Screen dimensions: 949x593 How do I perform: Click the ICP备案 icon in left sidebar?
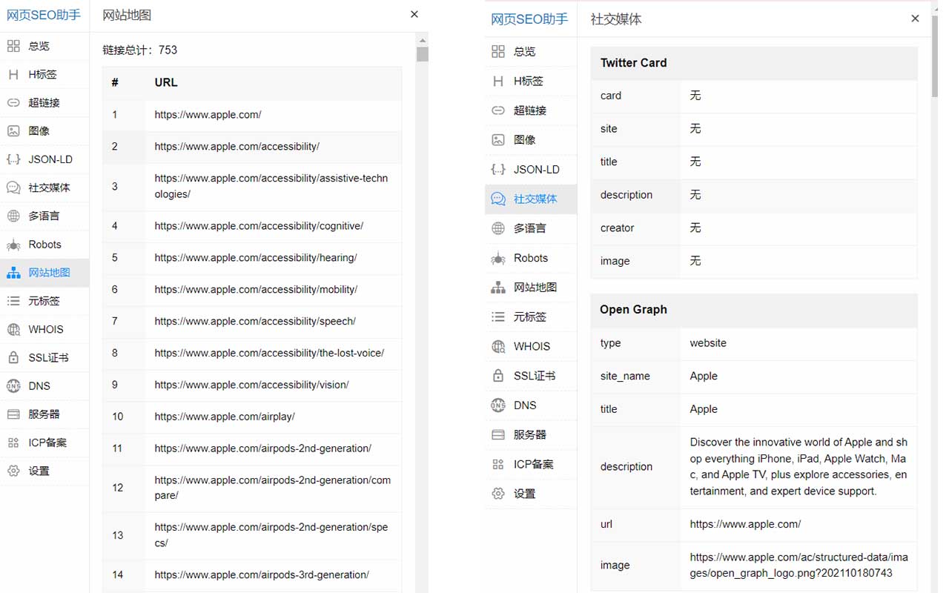click(13, 443)
